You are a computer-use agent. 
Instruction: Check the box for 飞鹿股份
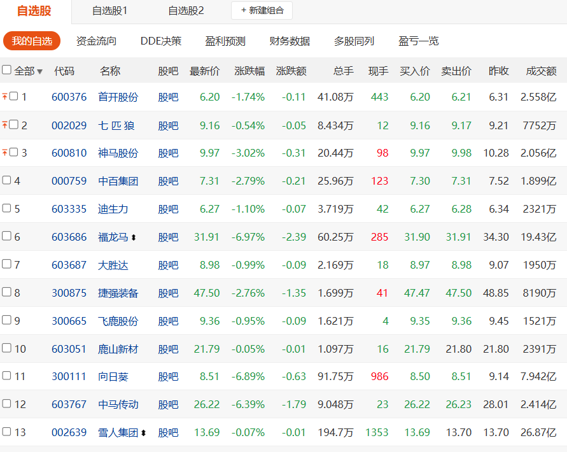tap(6, 320)
